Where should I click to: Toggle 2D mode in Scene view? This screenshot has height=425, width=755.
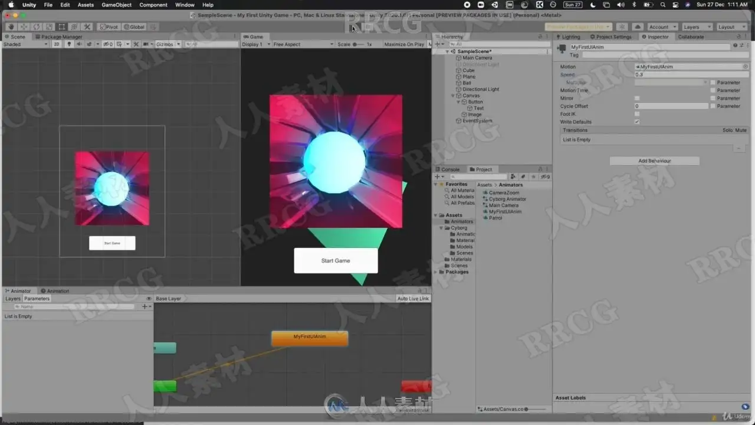coord(57,44)
